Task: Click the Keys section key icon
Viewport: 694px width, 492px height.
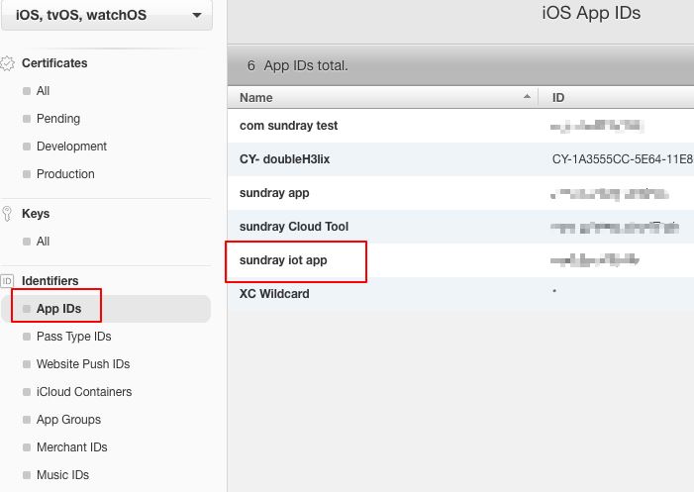Action: 8,214
